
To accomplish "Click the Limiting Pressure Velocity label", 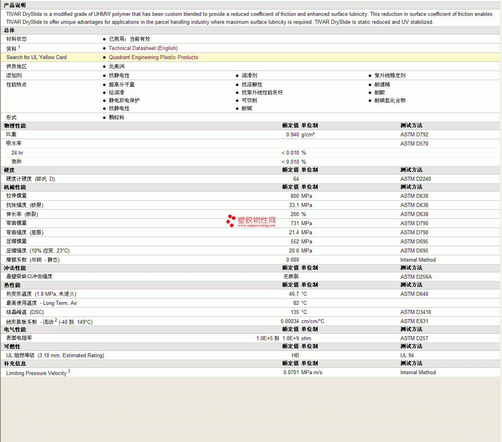I will point(36,373).
